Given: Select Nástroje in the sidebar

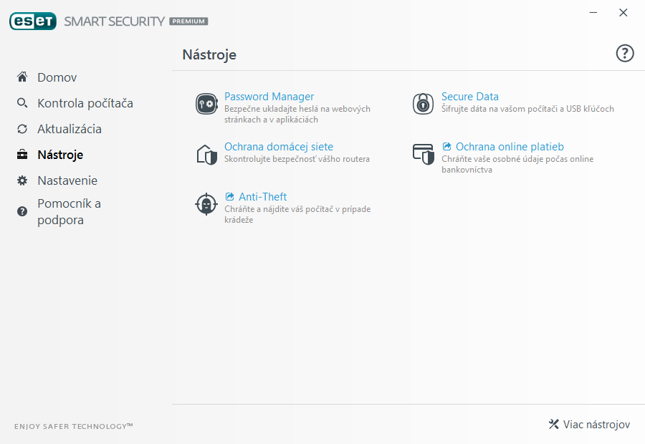Looking at the screenshot, I should 60,155.
